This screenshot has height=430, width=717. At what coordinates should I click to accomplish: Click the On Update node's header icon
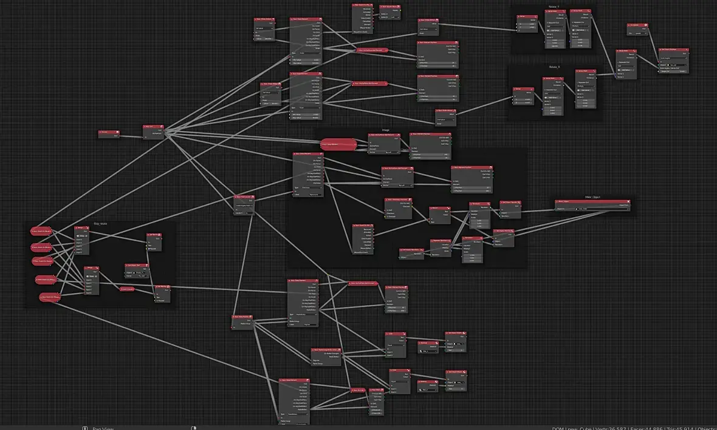coord(646,25)
